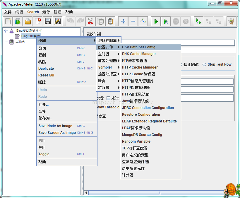The height and width of the screenshot is (198, 240).
Task: Start the test with green play icon
Action: tap(156, 21)
